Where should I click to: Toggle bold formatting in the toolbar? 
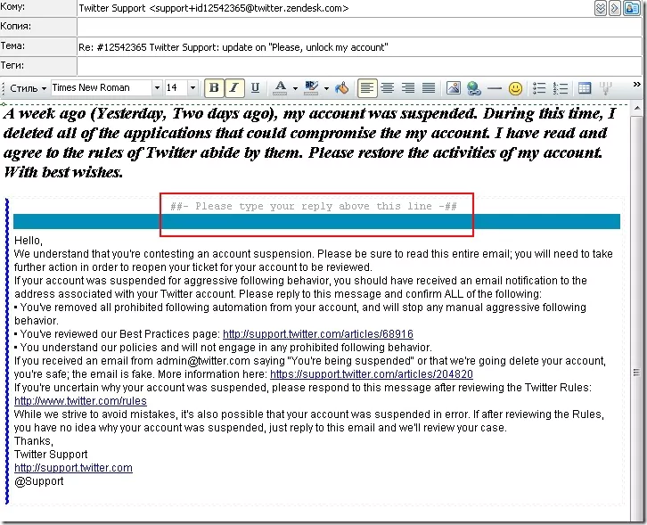[x=214, y=88]
